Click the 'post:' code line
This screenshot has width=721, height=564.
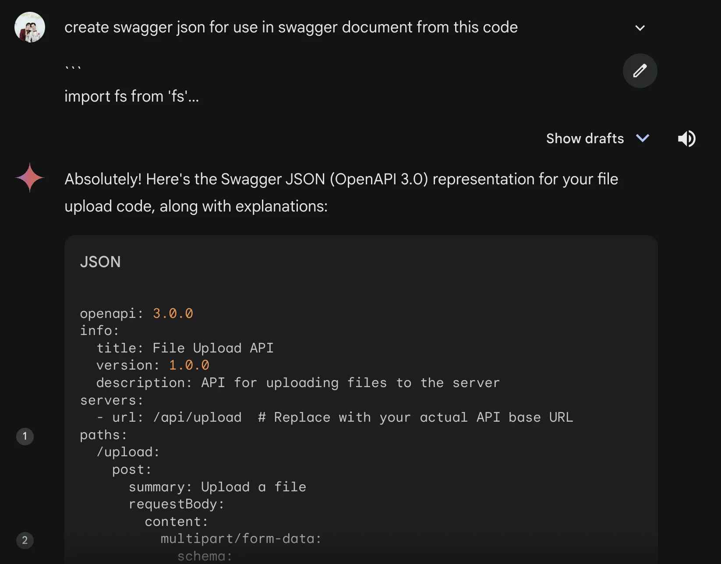pos(132,469)
